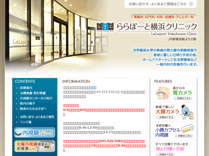Open リンク集 in the sidebar
Image resolution: width=209 pixels, height=156 pixels.
pos(26,122)
